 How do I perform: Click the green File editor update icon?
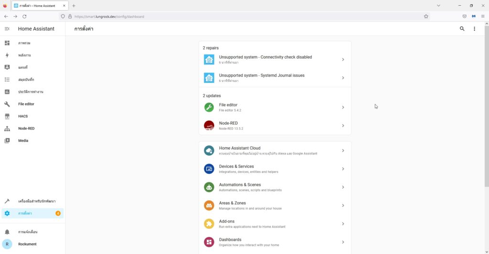pos(209,107)
